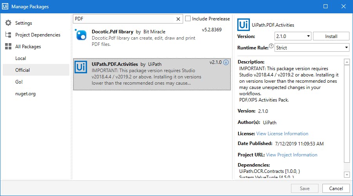Open the Settings section
The width and height of the screenshot is (353, 196).
[24, 23]
